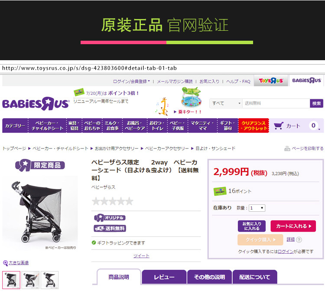
Task: Click the question mark help icon
Action: pos(299,240)
